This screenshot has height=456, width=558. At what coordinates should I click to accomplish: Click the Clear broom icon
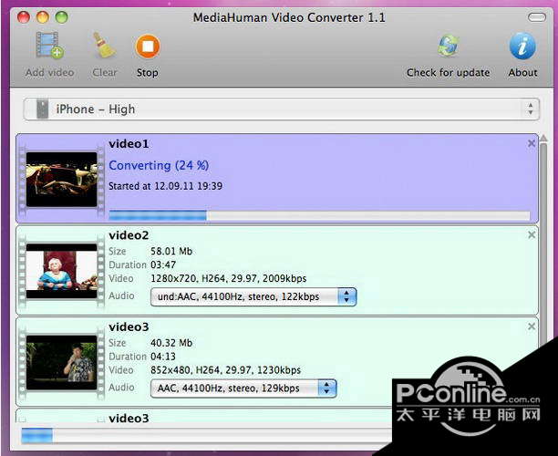[104, 46]
